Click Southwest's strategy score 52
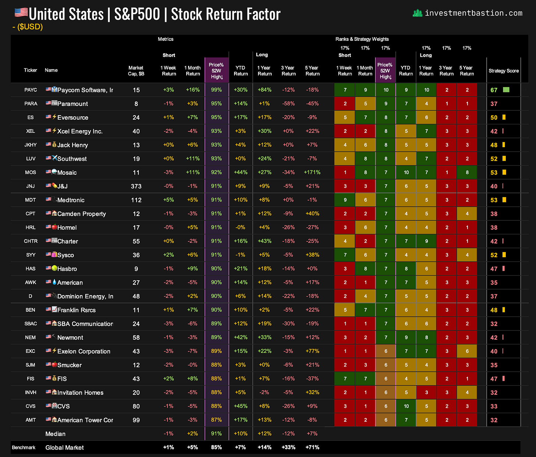Viewport: 536px width, 457px height. [494, 159]
